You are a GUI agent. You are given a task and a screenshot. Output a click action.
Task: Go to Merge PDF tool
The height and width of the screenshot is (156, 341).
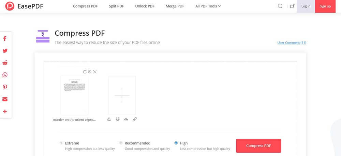tap(176, 6)
